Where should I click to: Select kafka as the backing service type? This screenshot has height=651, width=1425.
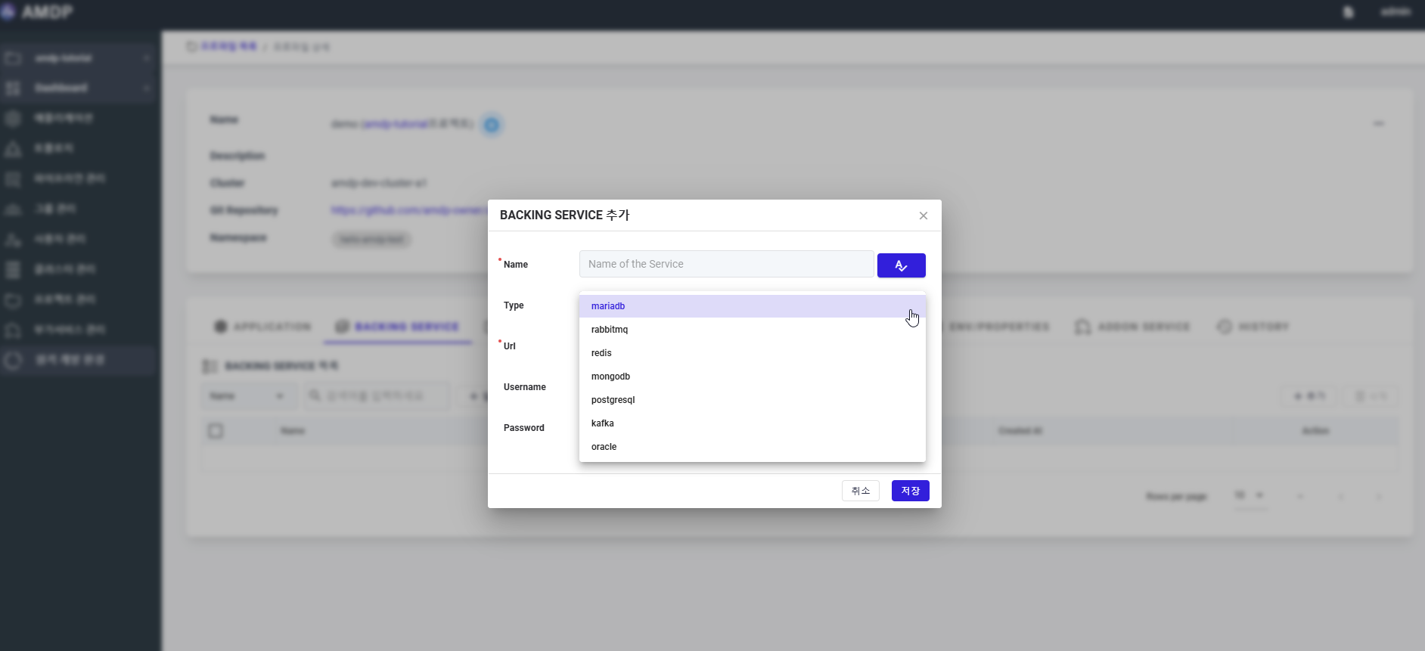point(602,423)
